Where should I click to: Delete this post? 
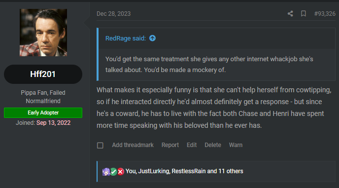pos(213,145)
